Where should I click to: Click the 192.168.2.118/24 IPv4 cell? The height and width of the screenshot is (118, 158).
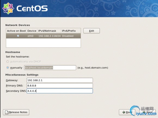point(50,36)
